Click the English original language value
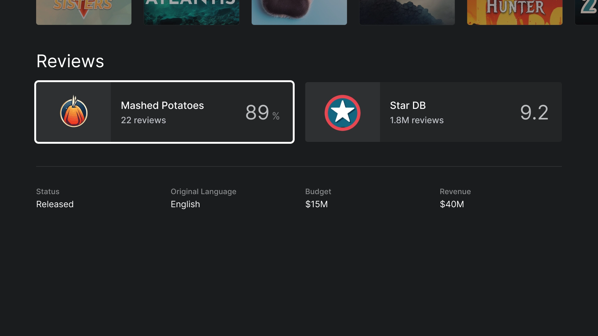Image resolution: width=598 pixels, height=336 pixels. coord(185,204)
